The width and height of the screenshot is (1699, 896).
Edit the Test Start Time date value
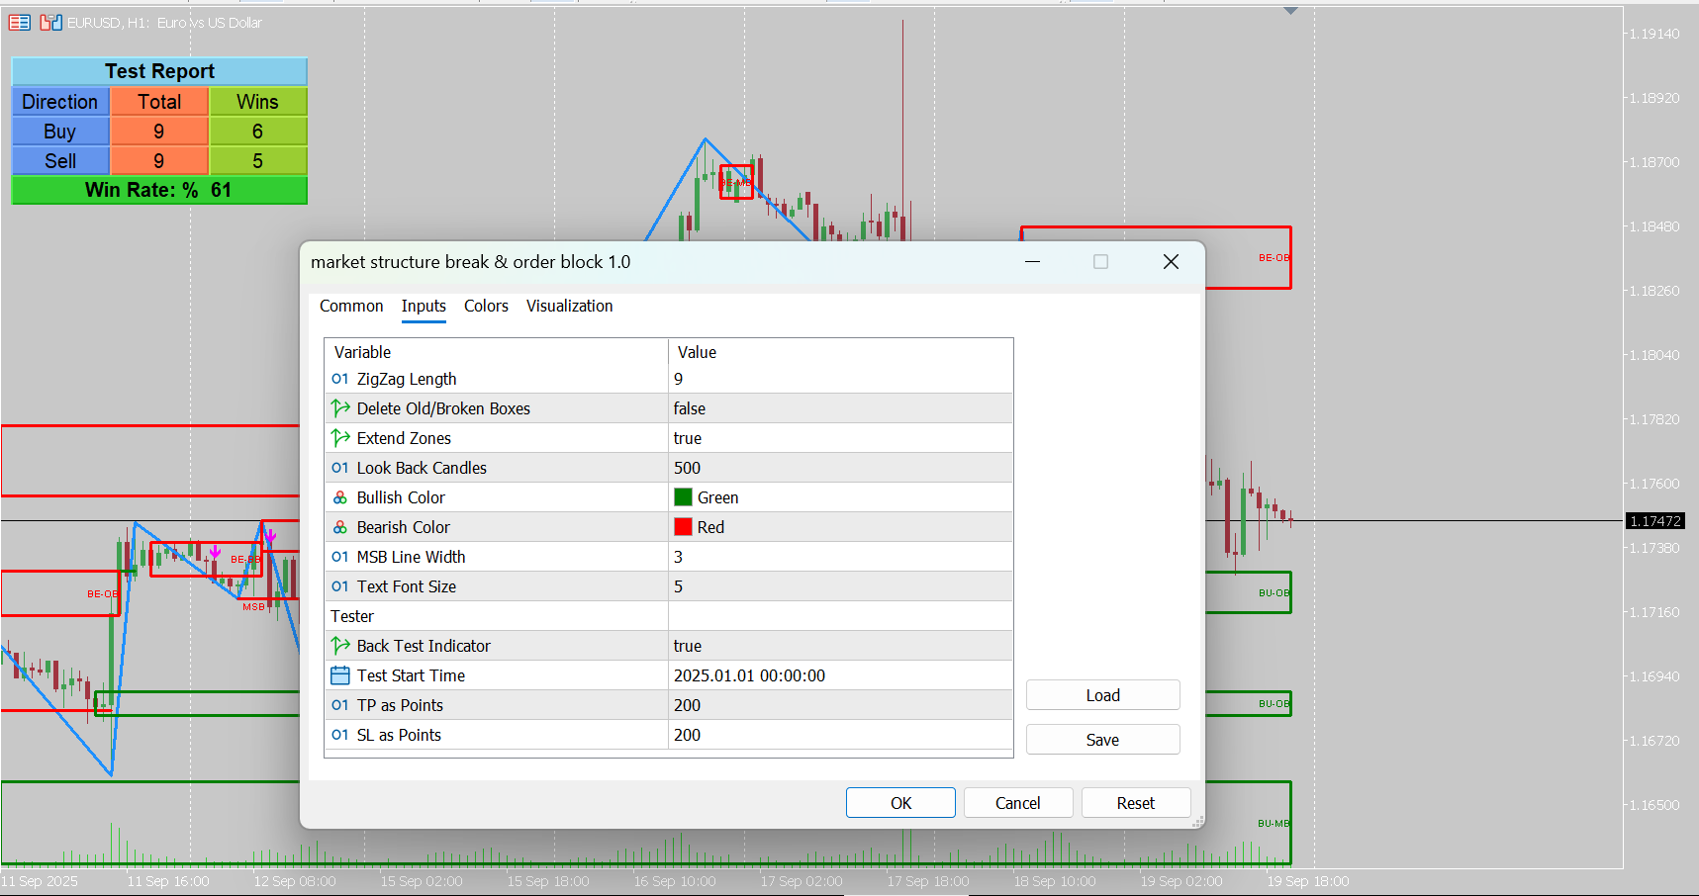pyautogui.click(x=841, y=675)
